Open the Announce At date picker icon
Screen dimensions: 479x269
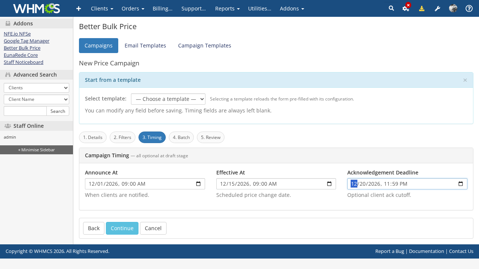(198, 183)
